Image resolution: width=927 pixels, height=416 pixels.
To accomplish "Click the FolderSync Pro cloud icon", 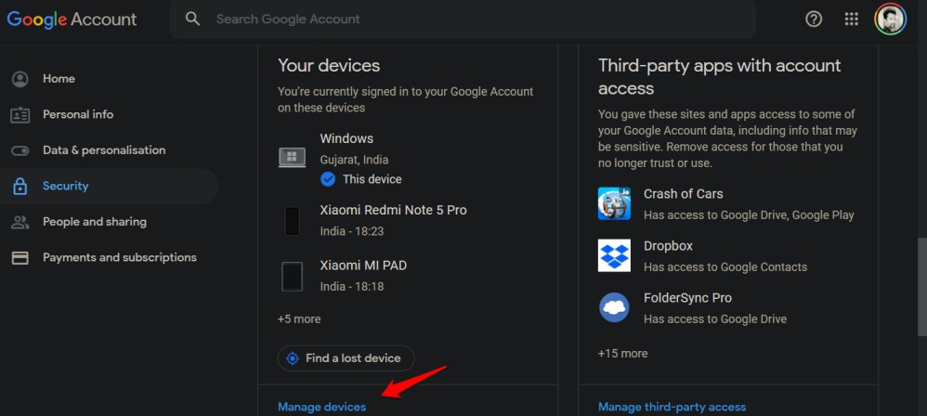I will pos(614,307).
